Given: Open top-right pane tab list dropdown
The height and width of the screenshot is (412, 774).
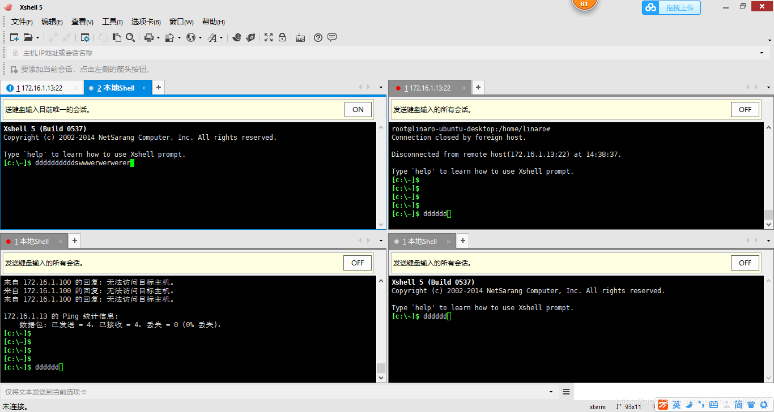Looking at the screenshot, I should click(769, 88).
